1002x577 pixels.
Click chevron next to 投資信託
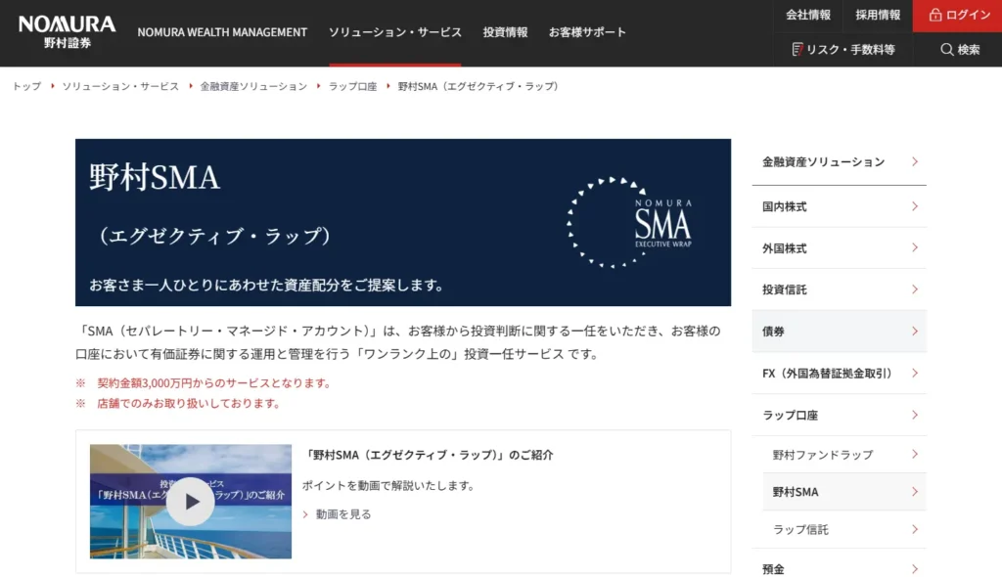click(x=915, y=289)
